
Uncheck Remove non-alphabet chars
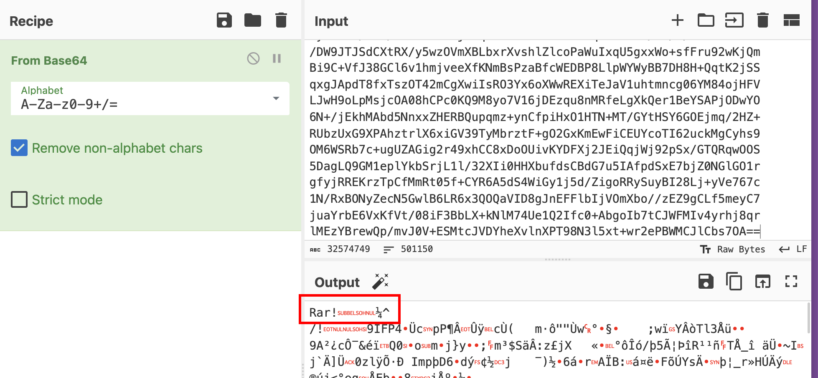pyautogui.click(x=19, y=148)
